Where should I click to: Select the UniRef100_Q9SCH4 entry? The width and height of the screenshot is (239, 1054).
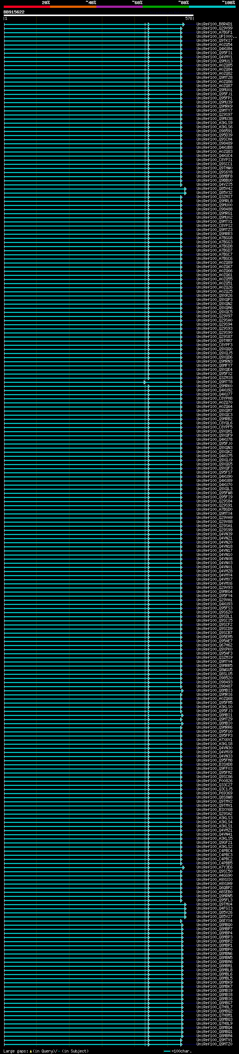(x=214, y=139)
